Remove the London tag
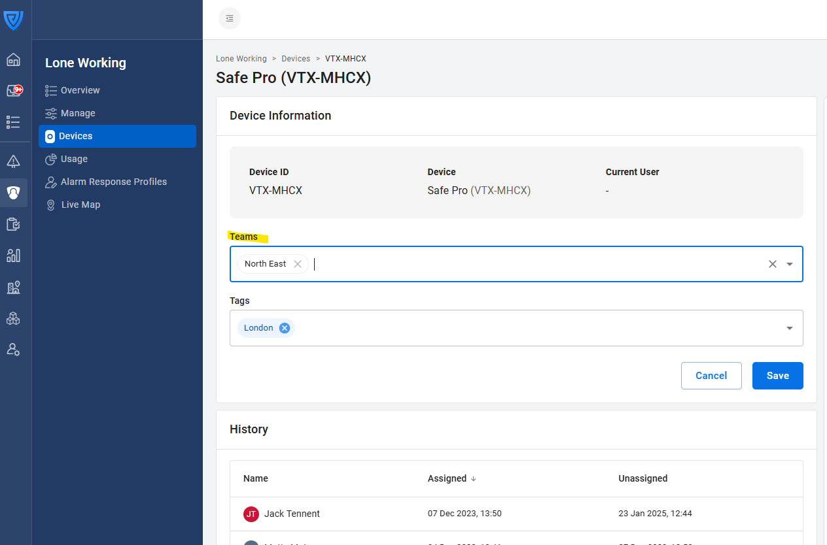 coord(285,328)
